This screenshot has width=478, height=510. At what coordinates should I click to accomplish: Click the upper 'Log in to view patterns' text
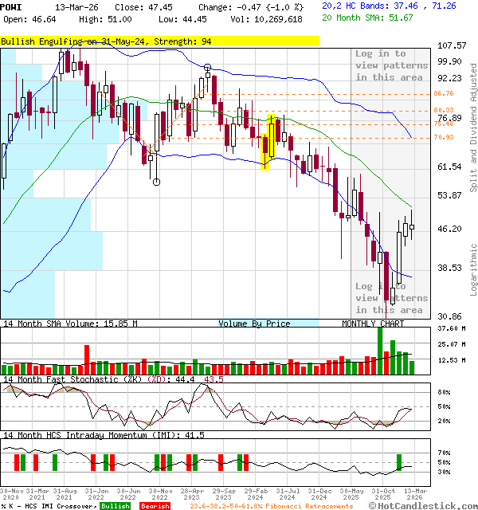point(391,65)
